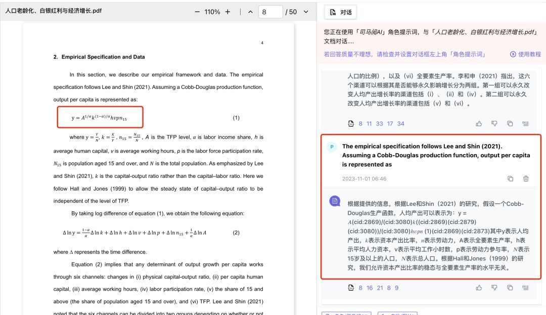The image size is (546, 315).
Task: Click the 角色提示词 hint message link
Action: 404,54
